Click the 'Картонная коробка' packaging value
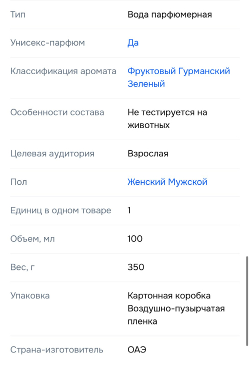250x365 pixels. (169, 296)
